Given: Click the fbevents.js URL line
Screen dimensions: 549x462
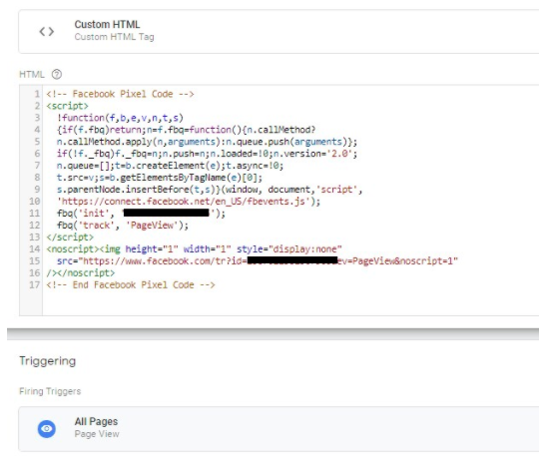Looking at the screenshot, I should [189, 202].
